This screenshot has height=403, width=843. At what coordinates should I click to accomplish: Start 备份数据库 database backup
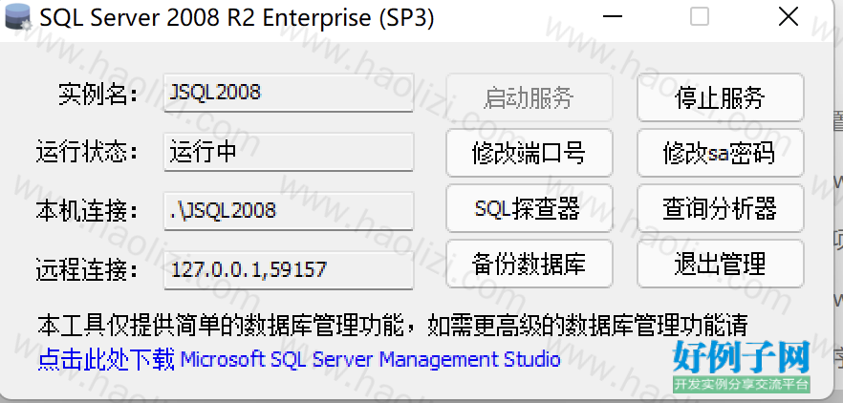pyautogui.click(x=530, y=264)
